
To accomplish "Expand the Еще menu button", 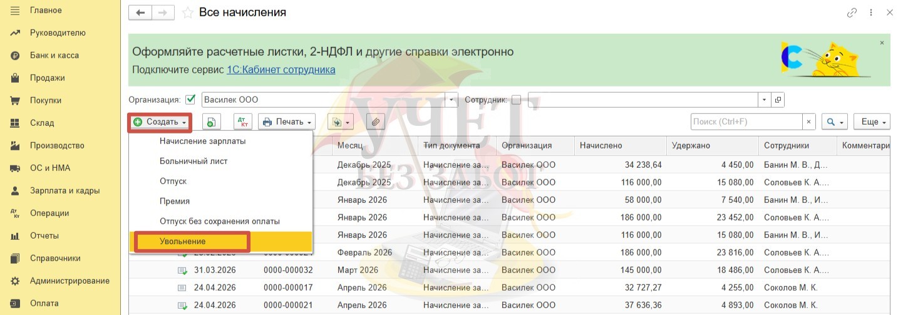I will (873, 122).
